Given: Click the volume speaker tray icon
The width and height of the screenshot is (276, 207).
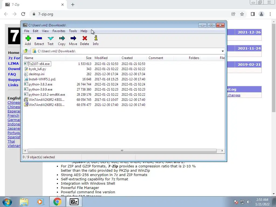Looking at the screenshot, I should pos(249,202).
